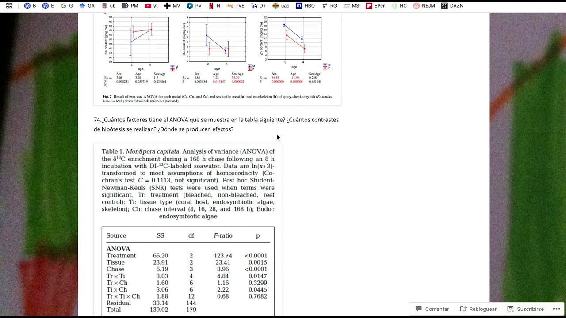Open the 'MS' bookmark
Screen dimensions: 566x318
351,6
